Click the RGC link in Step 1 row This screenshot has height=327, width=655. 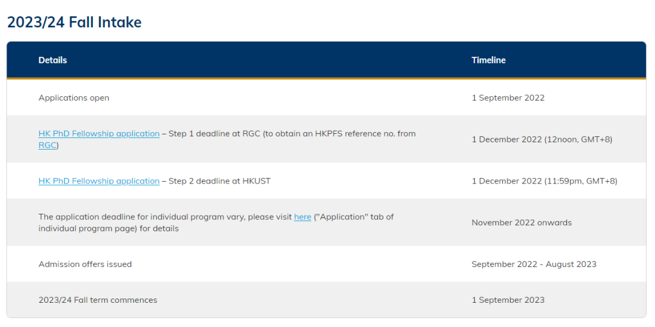tap(47, 145)
